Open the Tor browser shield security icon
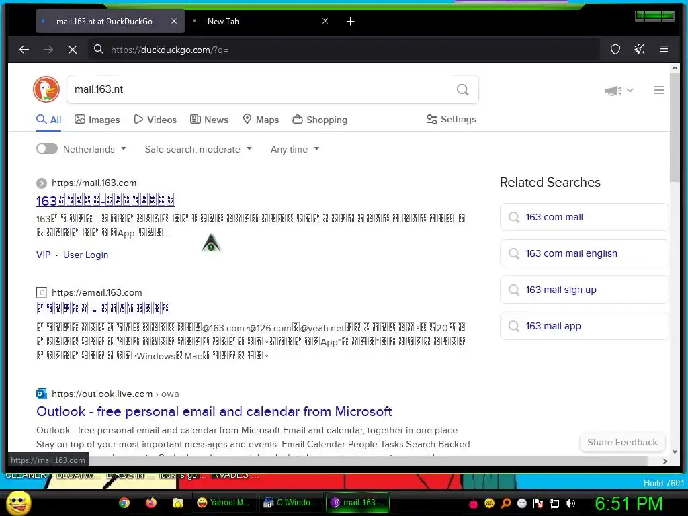This screenshot has width=688, height=516. 615,49
